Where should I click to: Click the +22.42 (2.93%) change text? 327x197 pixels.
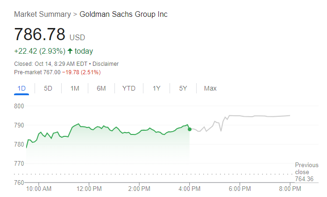click(x=40, y=51)
